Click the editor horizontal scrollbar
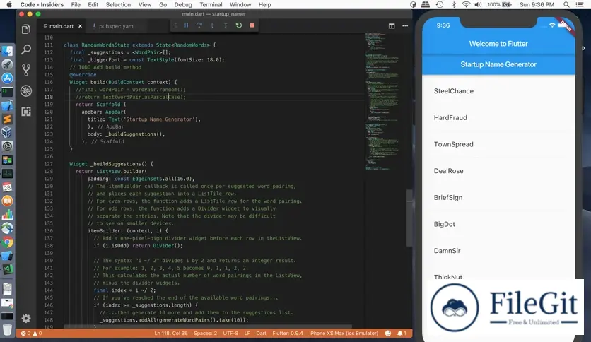Viewport: 591px width, 342px height. [208, 326]
